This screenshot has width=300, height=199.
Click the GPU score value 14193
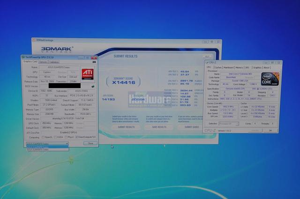108,99
